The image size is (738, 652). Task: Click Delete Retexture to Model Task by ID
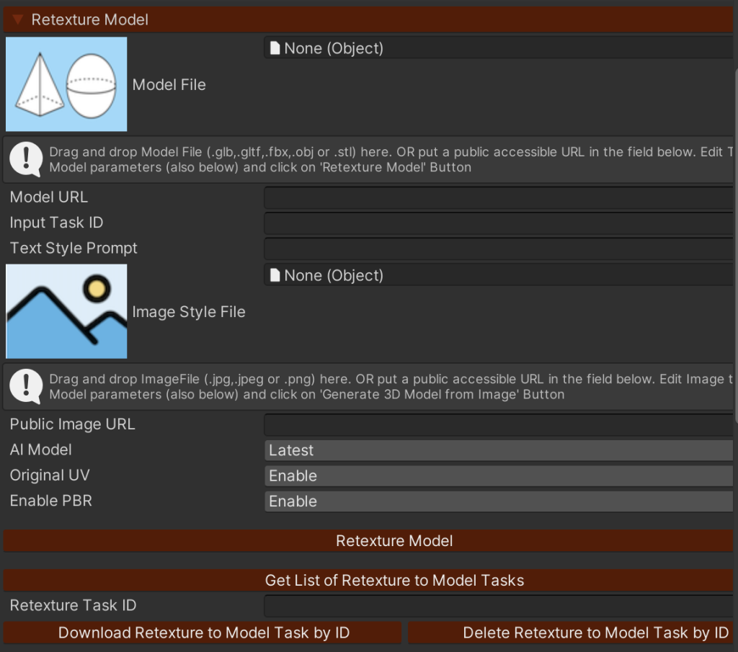(571, 633)
